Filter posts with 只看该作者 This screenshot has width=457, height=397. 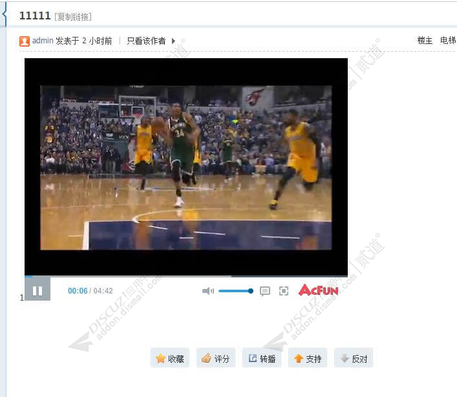[146, 41]
